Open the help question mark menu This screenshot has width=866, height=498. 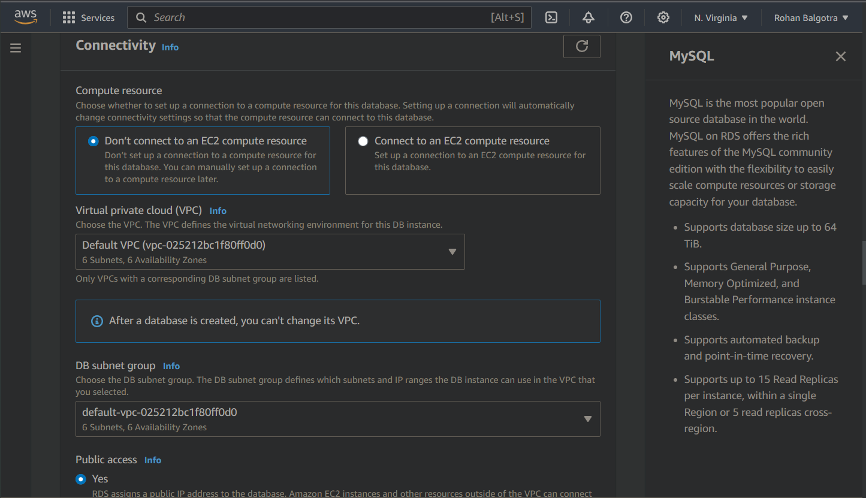pyautogui.click(x=626, y=18)
